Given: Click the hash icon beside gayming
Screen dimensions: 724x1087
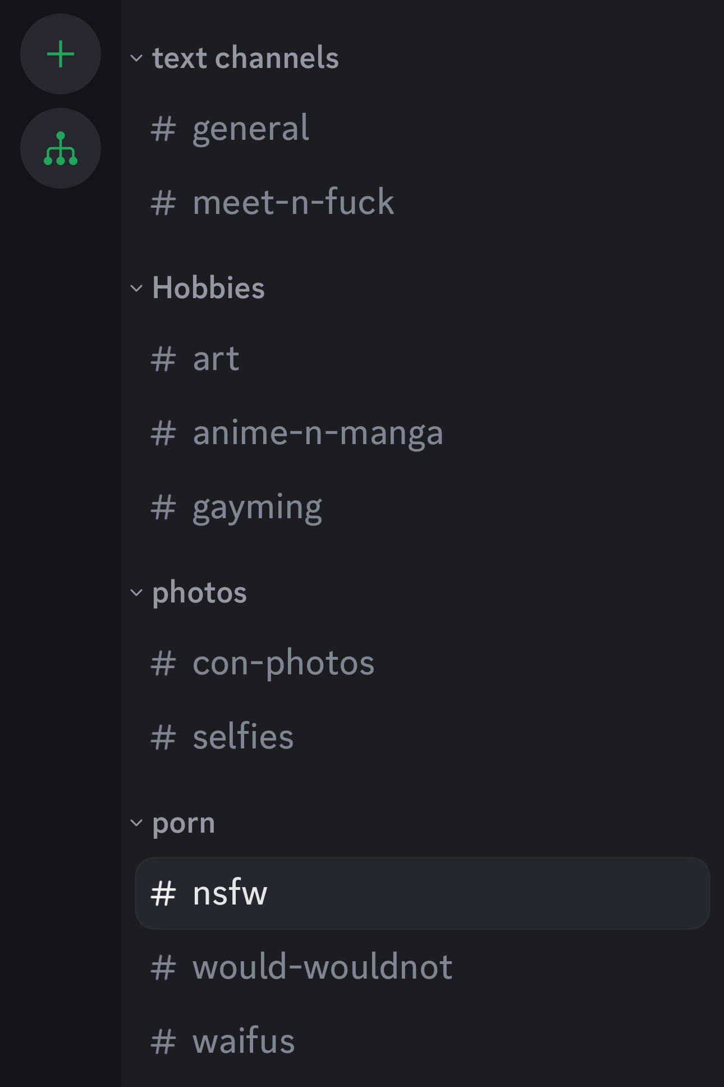Looking at the screenshot, I should pyautogui.click(x=163, y=507).
